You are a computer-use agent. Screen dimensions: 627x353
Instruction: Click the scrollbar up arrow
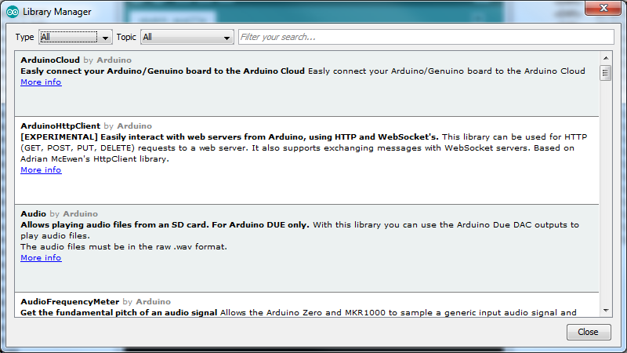606,58
